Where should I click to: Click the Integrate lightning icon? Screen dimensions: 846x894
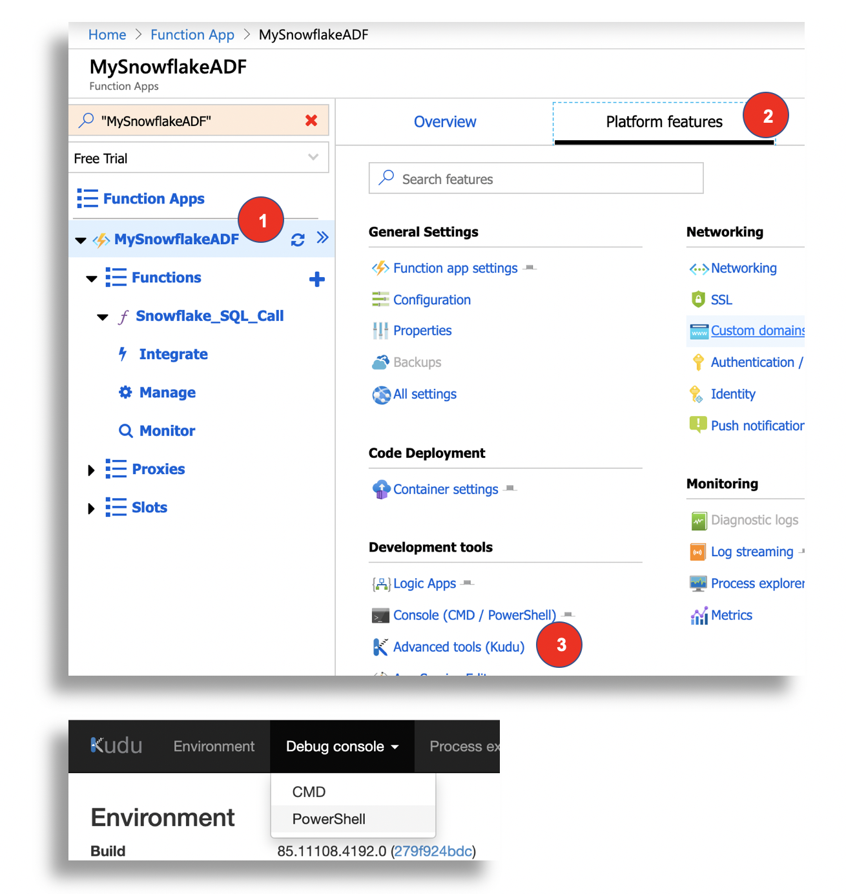coord(123,353)
